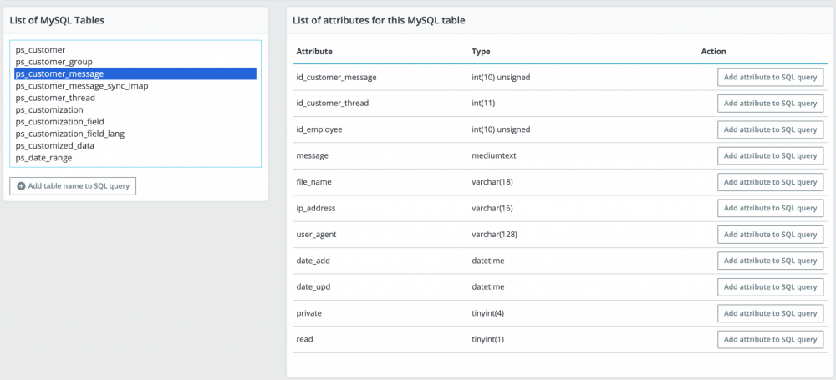Select ps_customer table in list

pos(40,50)
